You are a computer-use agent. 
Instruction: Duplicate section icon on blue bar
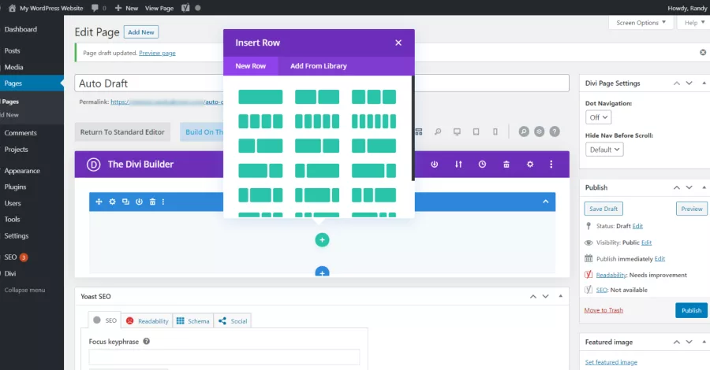[125, 202]
